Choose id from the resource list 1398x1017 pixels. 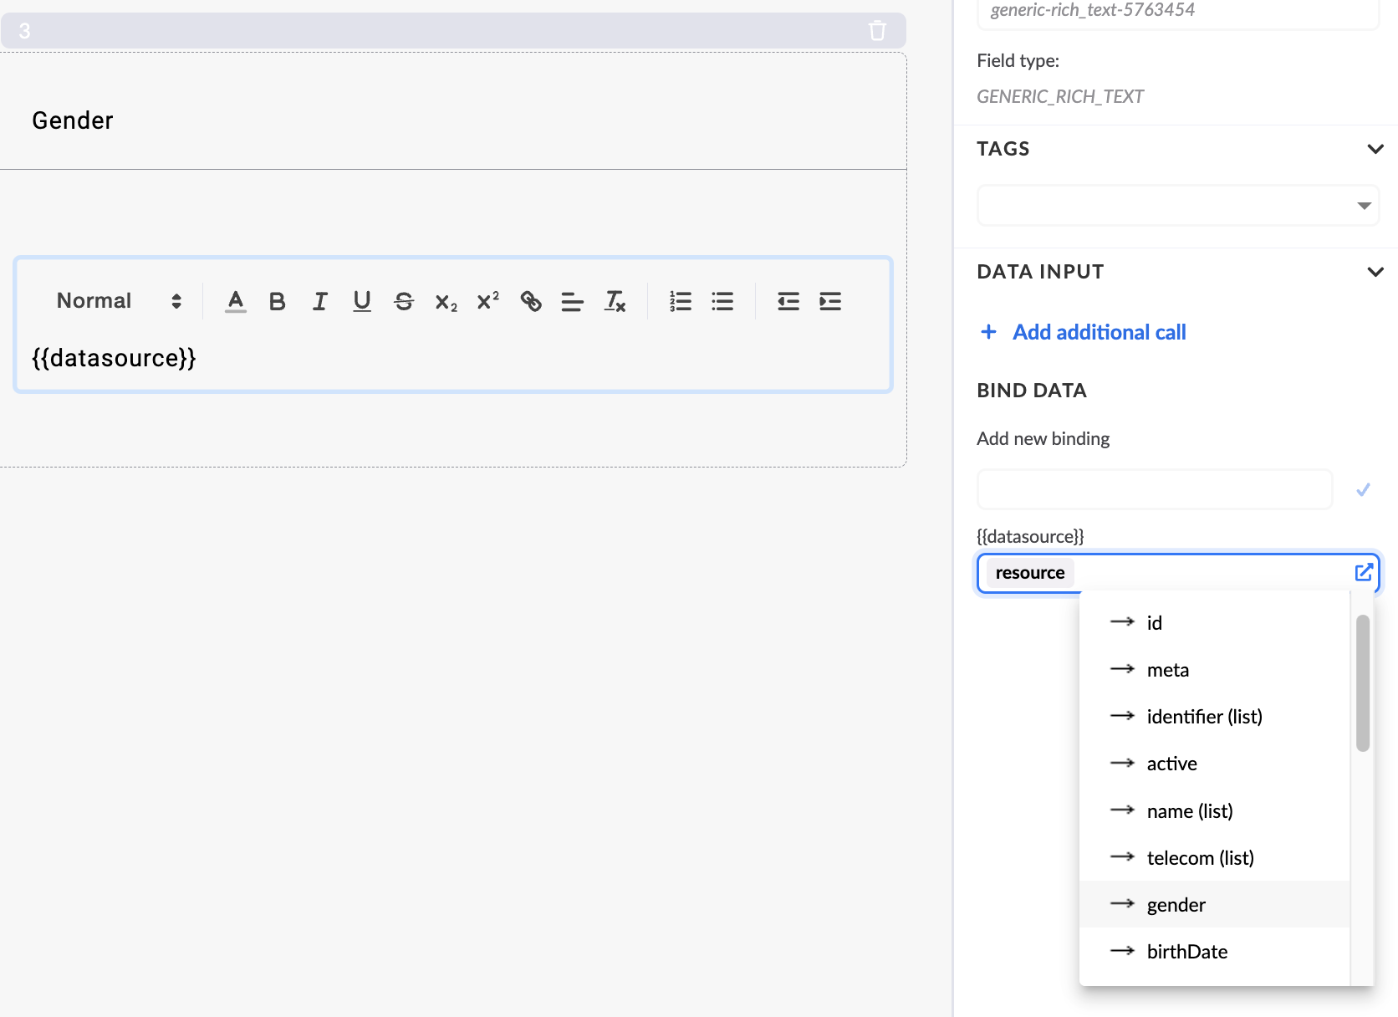pyautogui.click(x=1215, y=623)
